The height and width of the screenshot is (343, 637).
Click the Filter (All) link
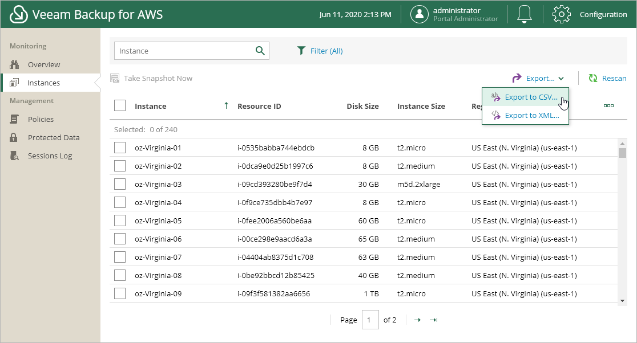(x=326, y=51)
